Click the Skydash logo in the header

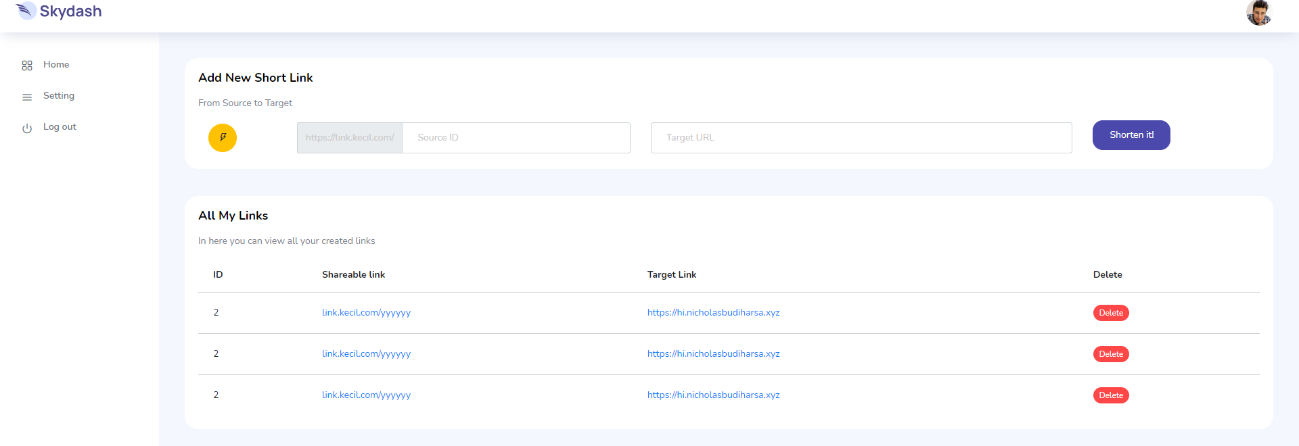click(59, 11)
